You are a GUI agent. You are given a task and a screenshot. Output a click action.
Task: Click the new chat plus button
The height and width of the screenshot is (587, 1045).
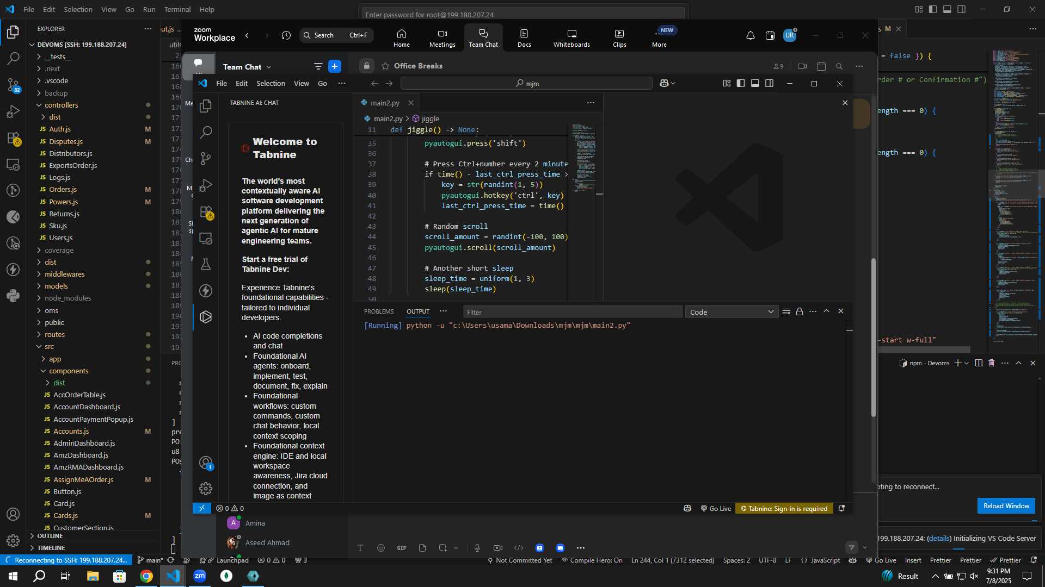point(335,66)
